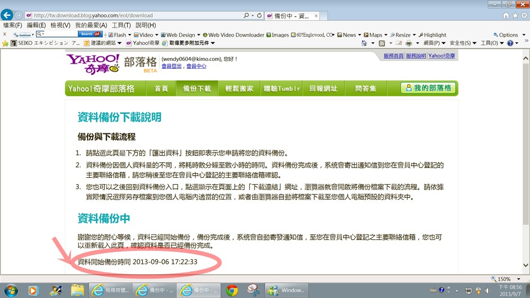This screenshot has width=530, height=298.
Task: Click the printer icon in command bar
Action: coord(409,43)
